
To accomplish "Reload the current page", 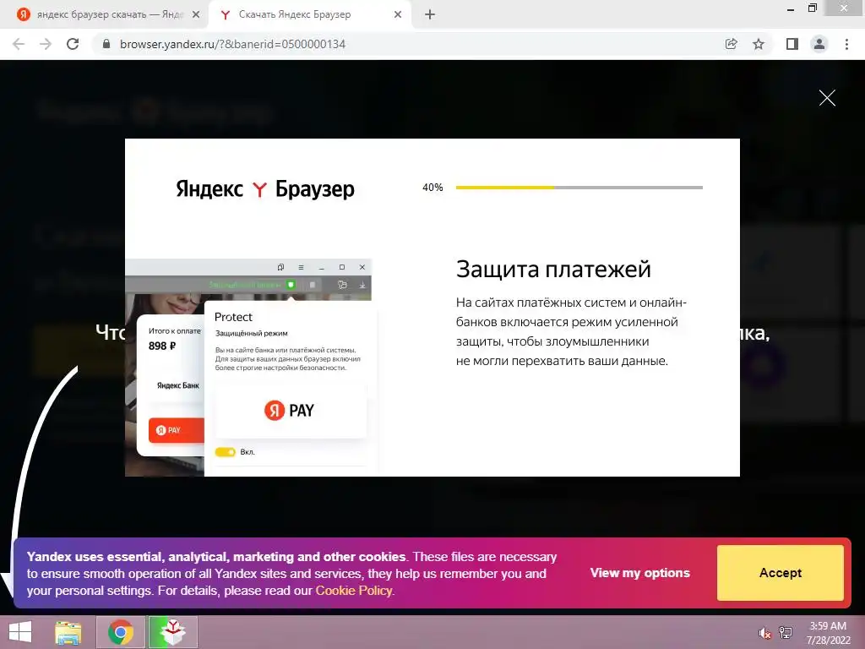I will point(73,44).
